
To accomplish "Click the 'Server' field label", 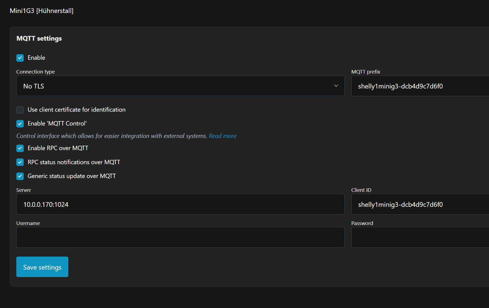I will pos(23,190).
